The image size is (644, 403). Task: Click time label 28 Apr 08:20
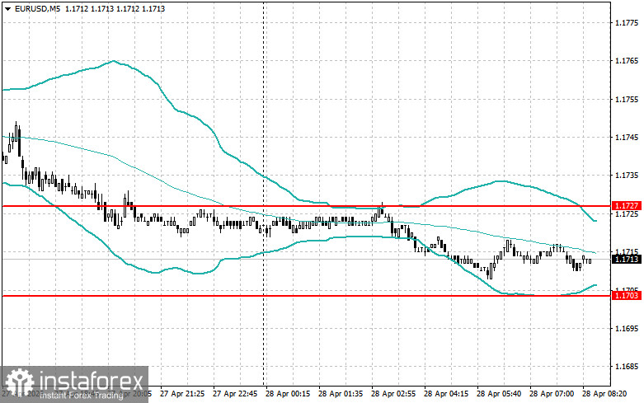point(604,394)
